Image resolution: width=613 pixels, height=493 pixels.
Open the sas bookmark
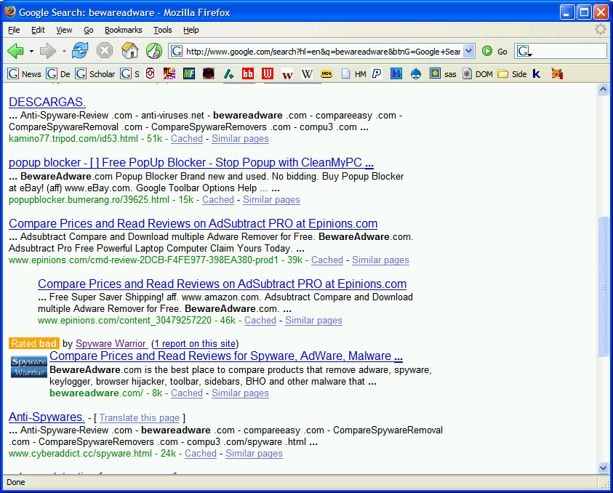tap(443, 73)
